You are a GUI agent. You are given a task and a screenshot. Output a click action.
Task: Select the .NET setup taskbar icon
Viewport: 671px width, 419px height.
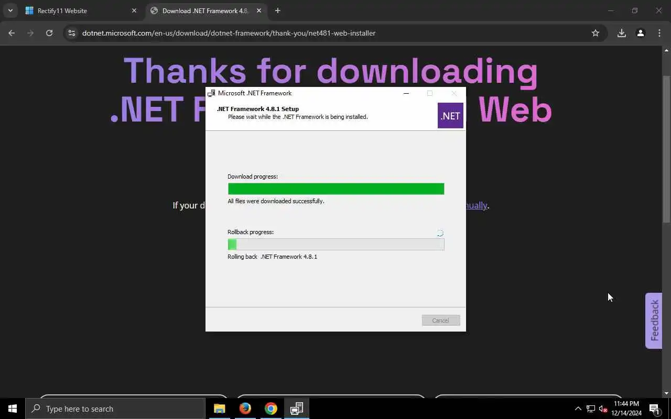click(297, 409)
